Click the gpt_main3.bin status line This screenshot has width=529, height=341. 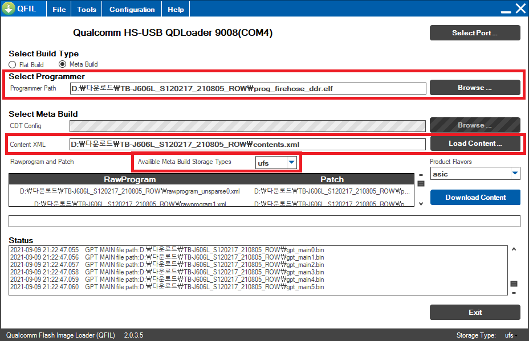point(167,272)
